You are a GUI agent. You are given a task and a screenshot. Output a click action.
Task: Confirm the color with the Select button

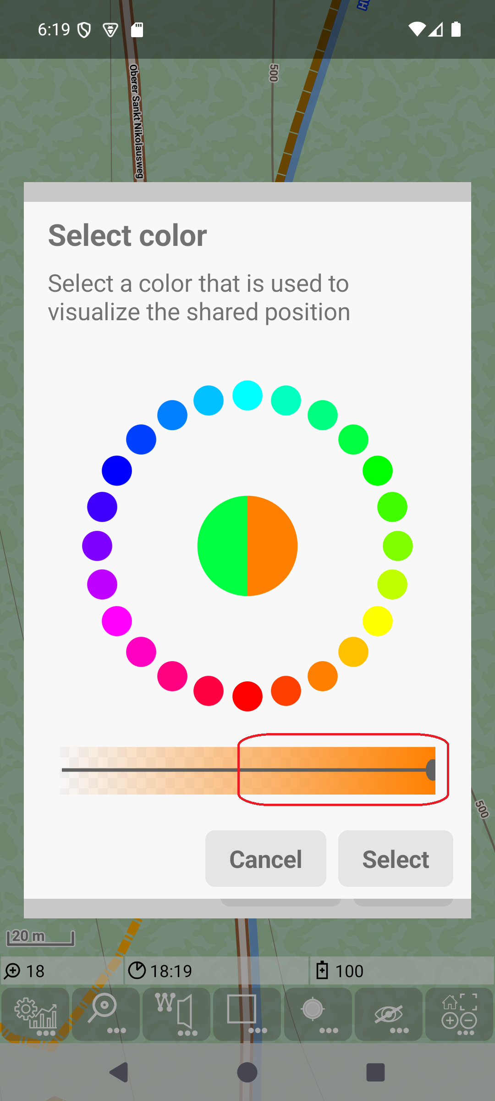pyautogui.click(x=396, y=859)
